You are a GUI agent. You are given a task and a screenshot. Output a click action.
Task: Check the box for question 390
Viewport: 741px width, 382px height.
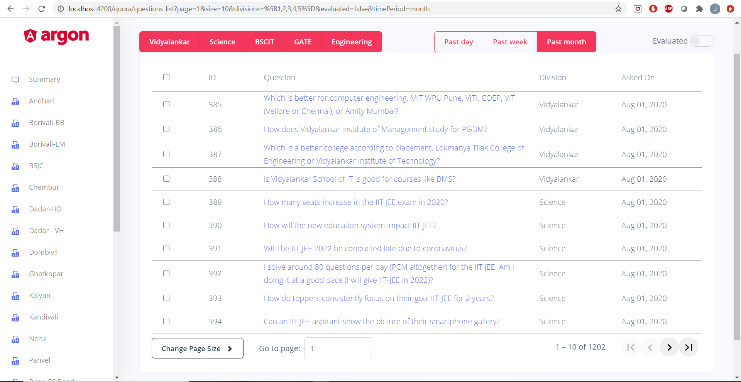coord(166,225)
